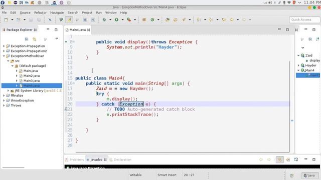Collapse the ExceptionMethodOver project
The width and height of the screenshot is (321, 180).
click(x=4, y=56)
